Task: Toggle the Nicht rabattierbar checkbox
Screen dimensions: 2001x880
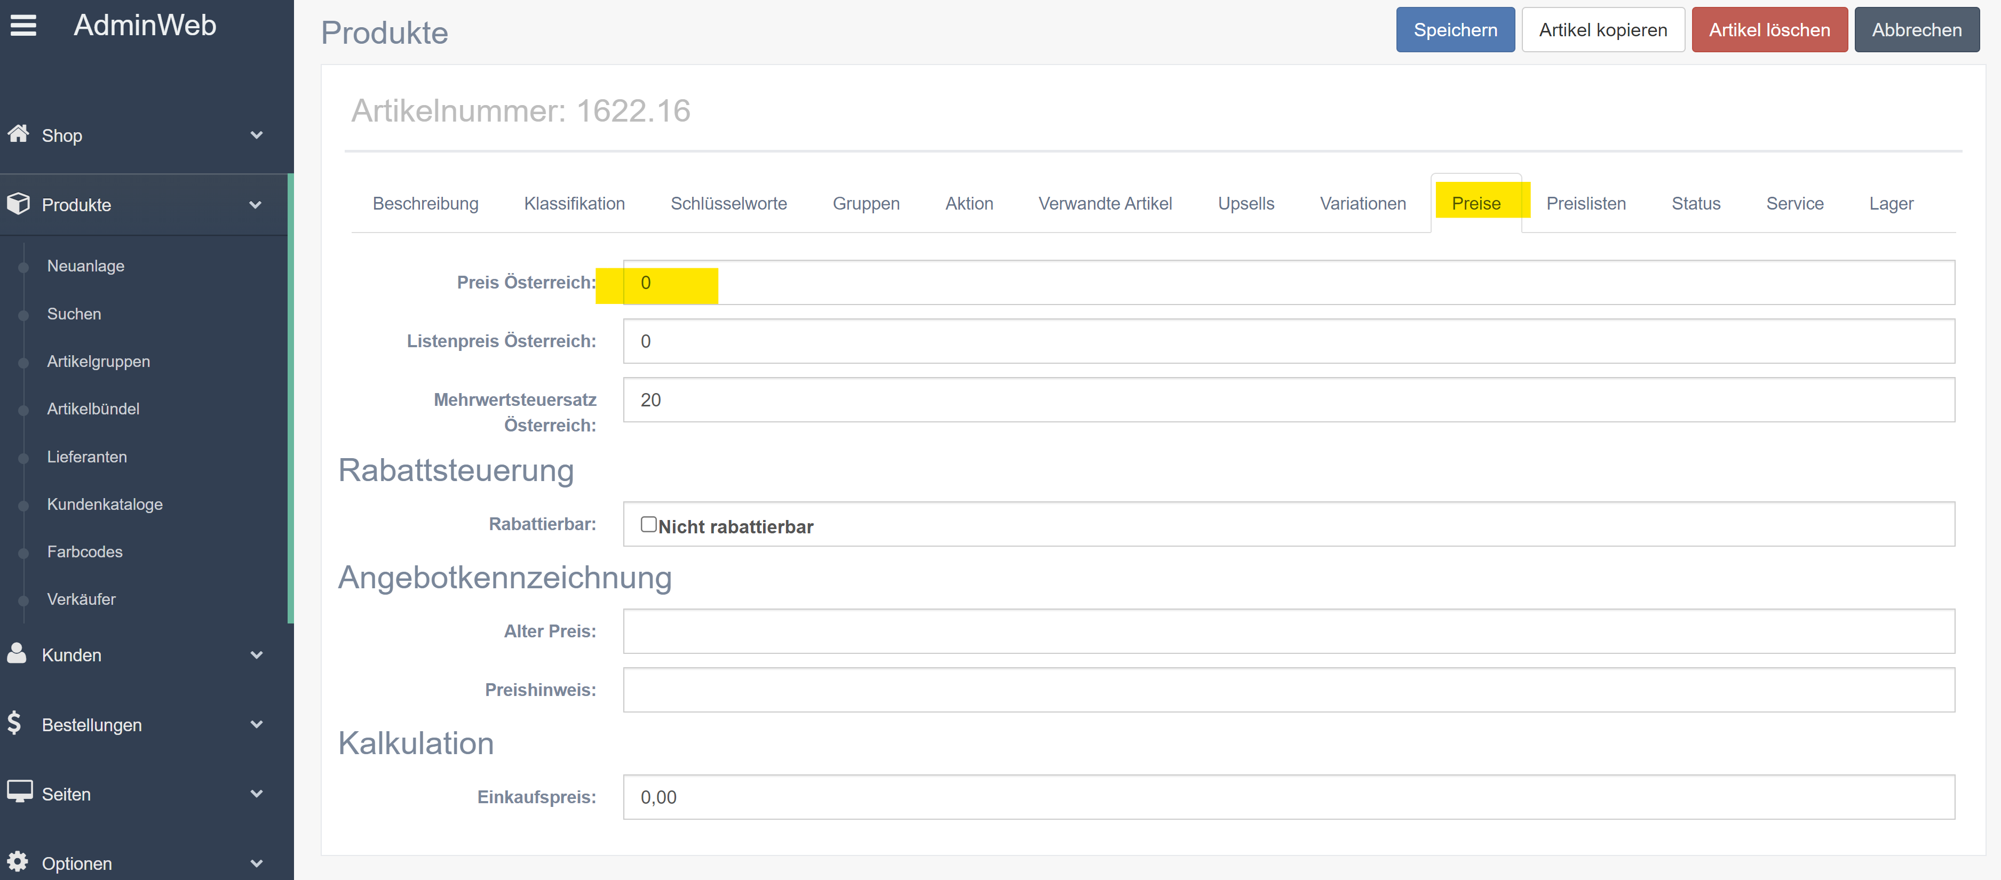Action: [x=649, y=524]
